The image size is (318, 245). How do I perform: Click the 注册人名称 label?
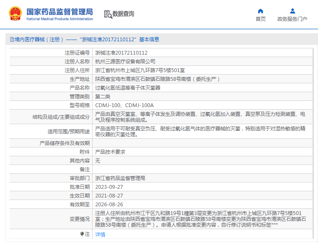[x=77, y=61]
